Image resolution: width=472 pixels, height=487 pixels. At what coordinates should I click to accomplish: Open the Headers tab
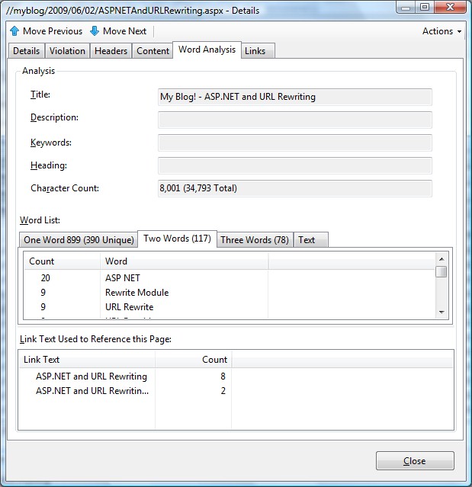click(x=111, y=51)
